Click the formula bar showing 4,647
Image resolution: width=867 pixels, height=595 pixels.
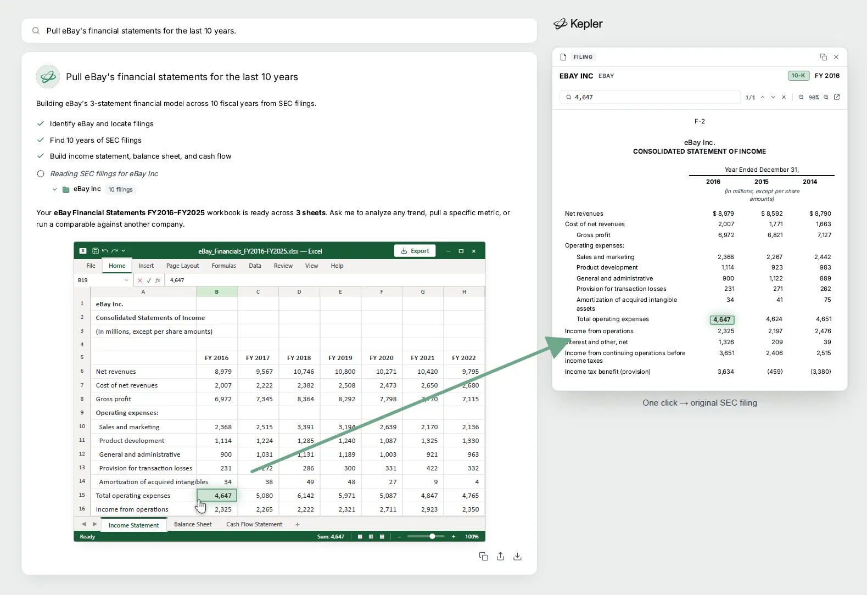click(x=324, y=280)
